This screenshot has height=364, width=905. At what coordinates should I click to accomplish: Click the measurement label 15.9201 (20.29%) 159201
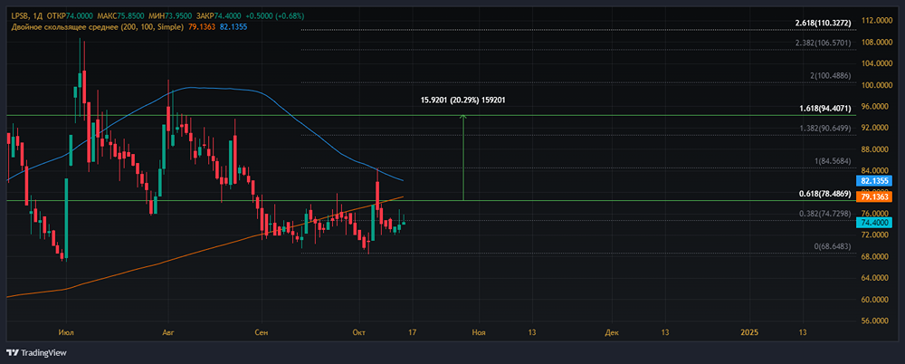(x=463, y=100)
